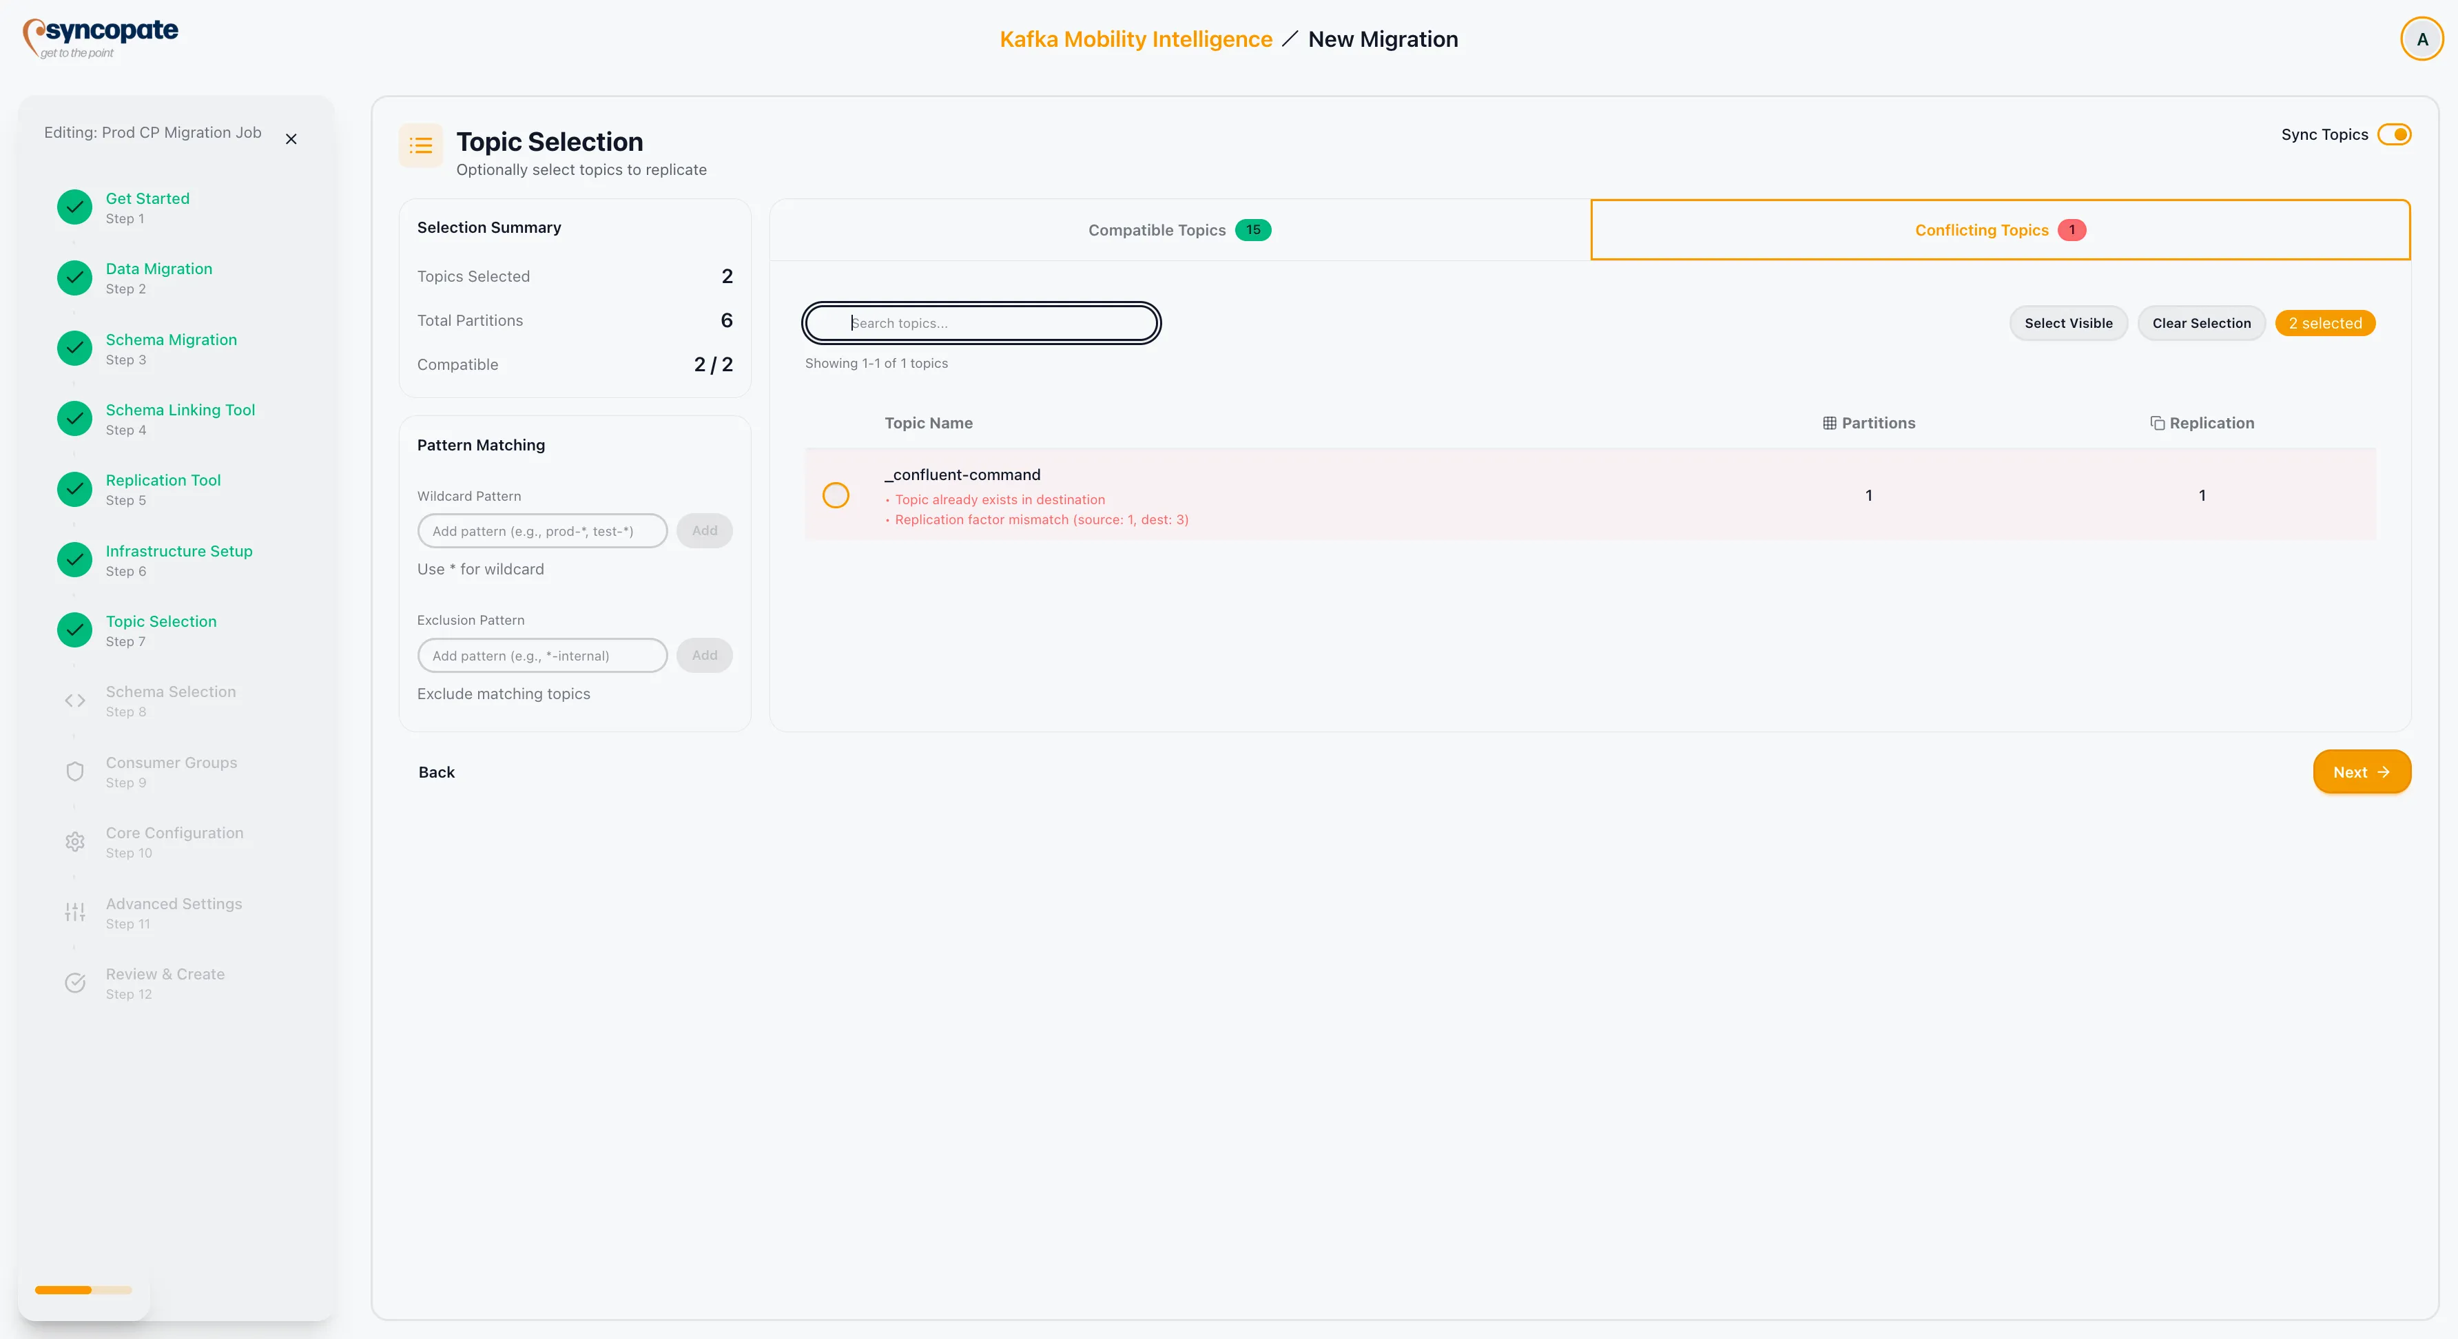The height and width of the screenshot is (1339, 2458).
Task: Close the Editing Prod CP Migration Job panel
Action: click(x=291, y=139)
